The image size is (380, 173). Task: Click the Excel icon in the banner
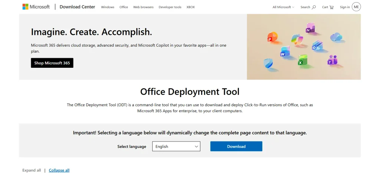click(x=303, y=60)
